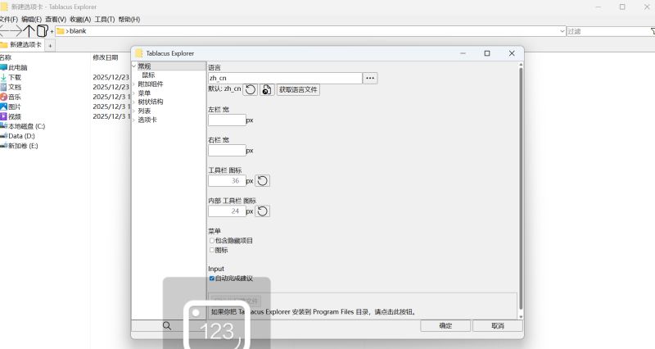Expand the 菜单 tree node

coord(134,93)
